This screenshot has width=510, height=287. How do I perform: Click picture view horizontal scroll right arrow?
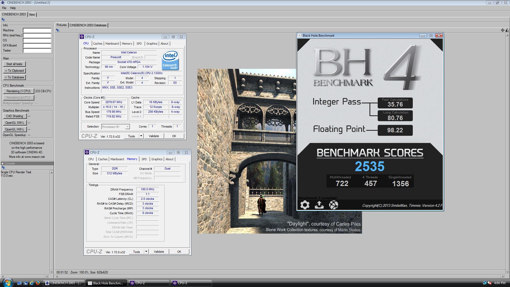(x=503, y=276)
